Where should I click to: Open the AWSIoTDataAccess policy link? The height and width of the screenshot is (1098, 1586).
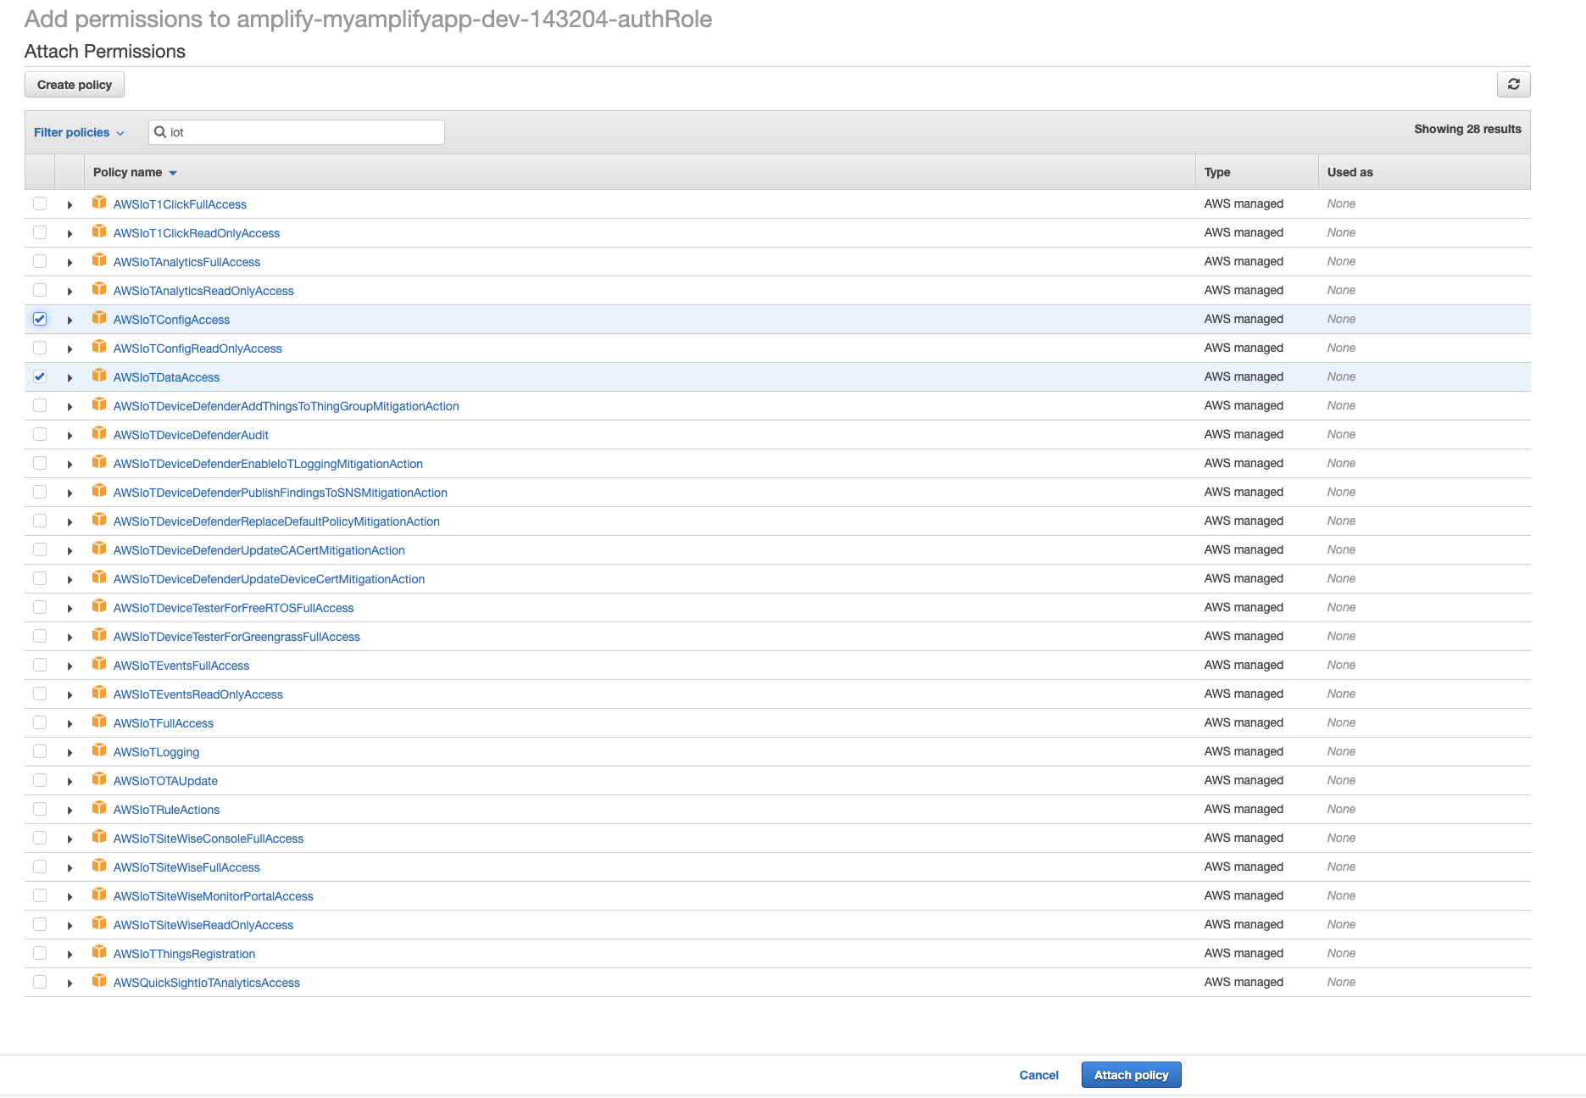[166, 377]
